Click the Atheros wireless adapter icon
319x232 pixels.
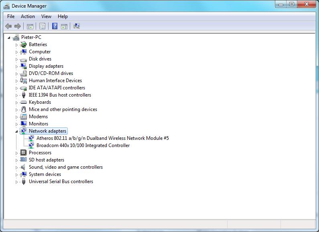click(x=31, y=138)
